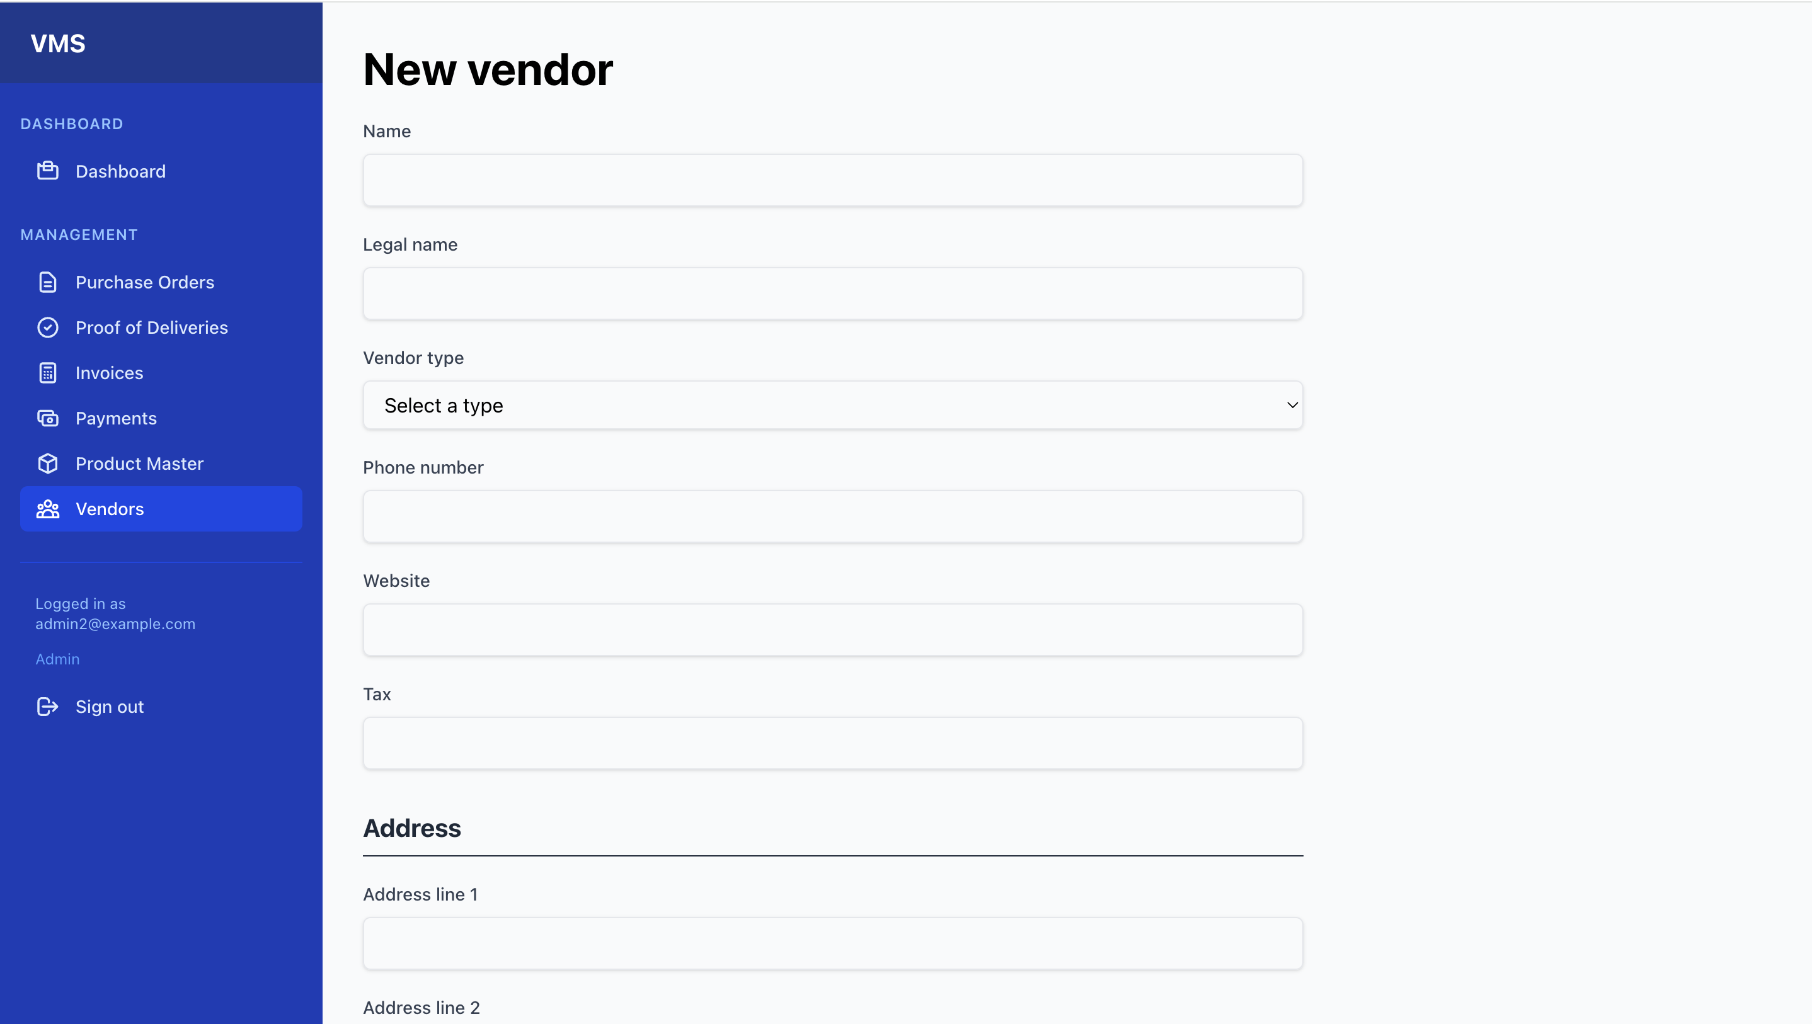Click the Sign out arrow icon
The height and width of the screenshot is (1024, 1812).
coord(48,707)
